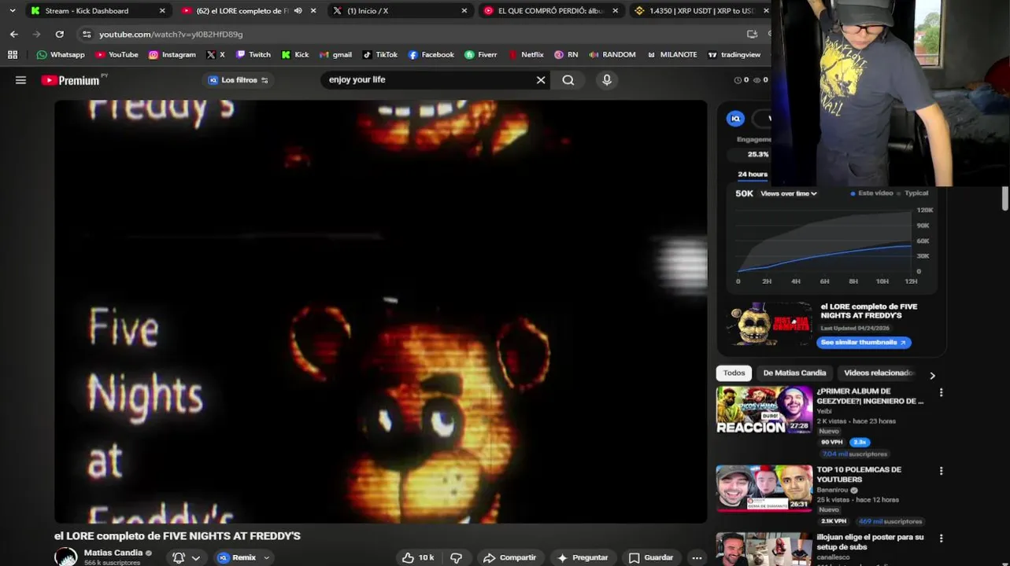Click the enjoy your life search field
Viewport: 1010px width, 566px height.
point(429,80)
